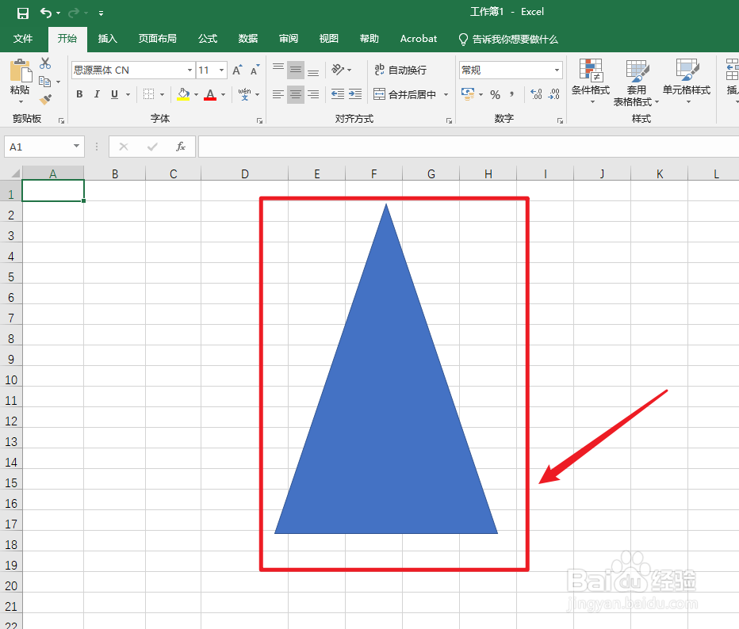The image size is (739, 629).
Task: Open the 常规 number format dropdown
Action: point(557,71)
